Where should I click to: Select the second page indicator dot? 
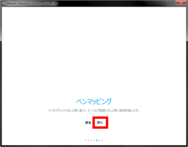pyautogui.click(x=88, y=140)
